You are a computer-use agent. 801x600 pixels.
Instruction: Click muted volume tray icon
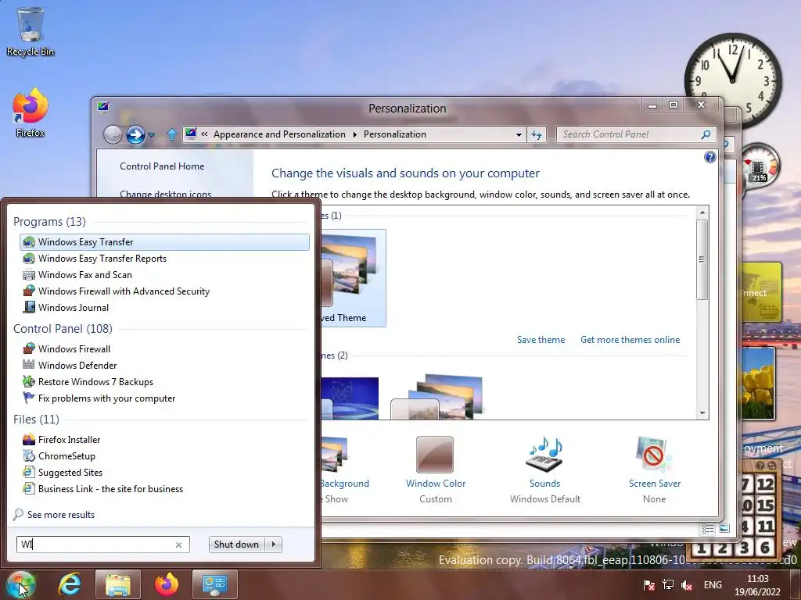pyautogui.click(x=687, y=585)
